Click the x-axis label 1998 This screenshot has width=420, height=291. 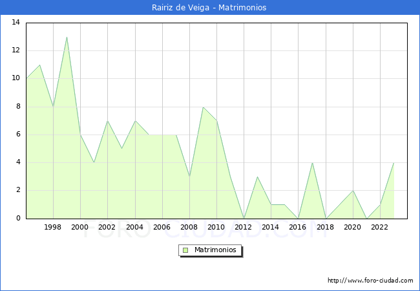[x=52, y=227]
